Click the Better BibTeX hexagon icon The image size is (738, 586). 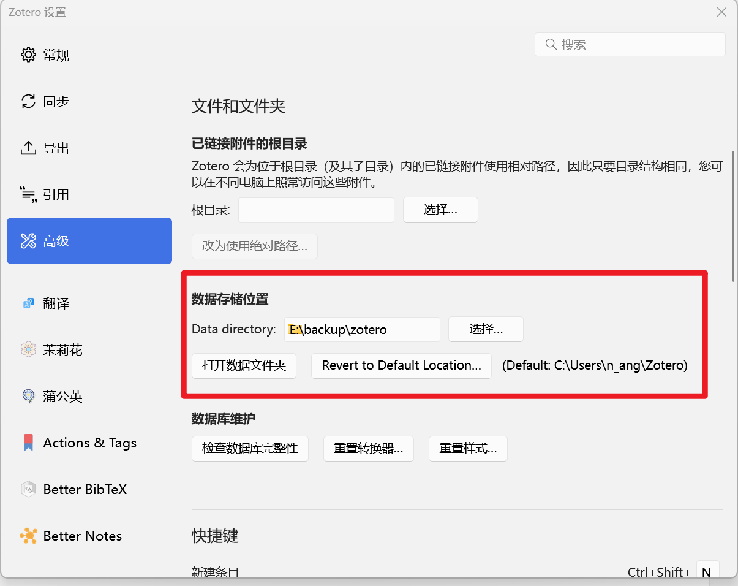click(x=28, y=489)
